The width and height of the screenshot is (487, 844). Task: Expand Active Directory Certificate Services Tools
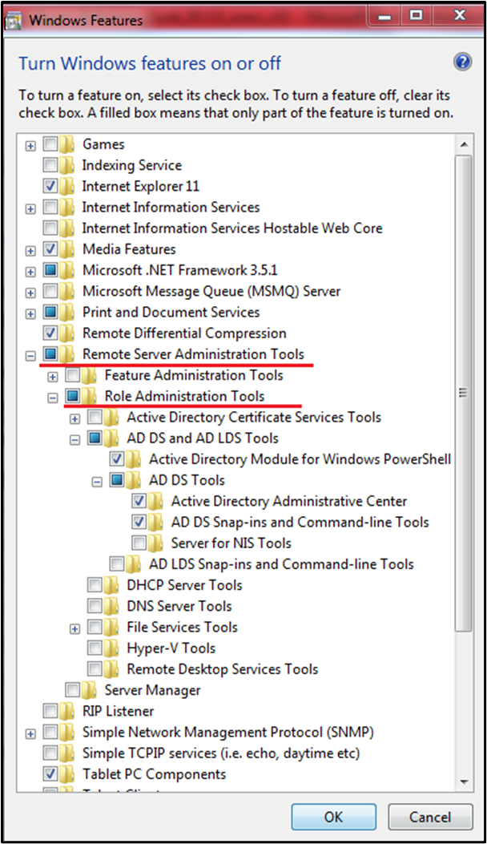pos(75,418)
